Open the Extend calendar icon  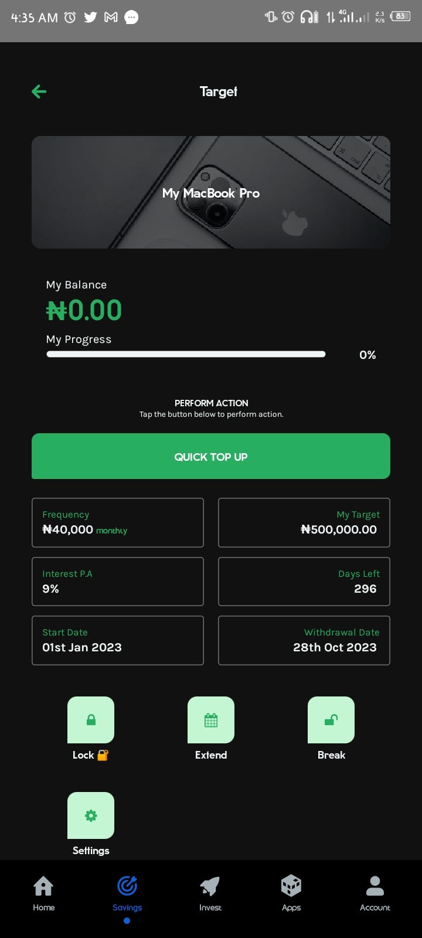211,720
